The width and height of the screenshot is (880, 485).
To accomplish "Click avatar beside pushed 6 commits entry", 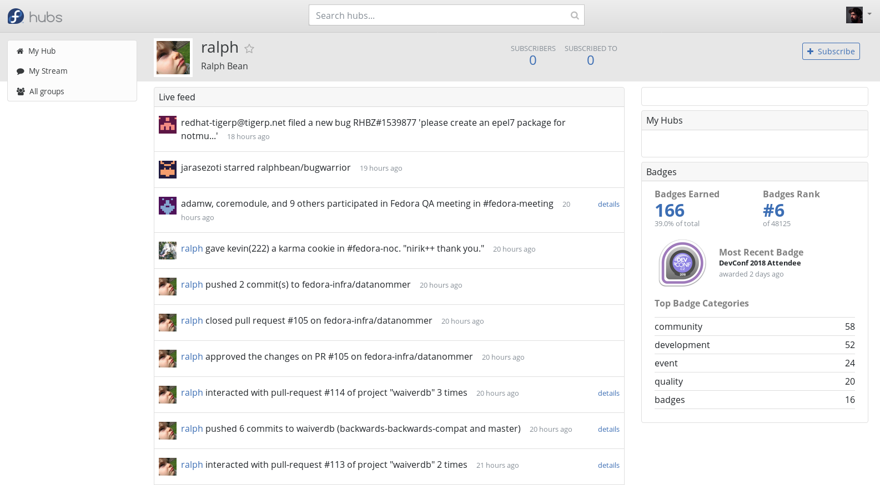I will (x=168, y=431).
